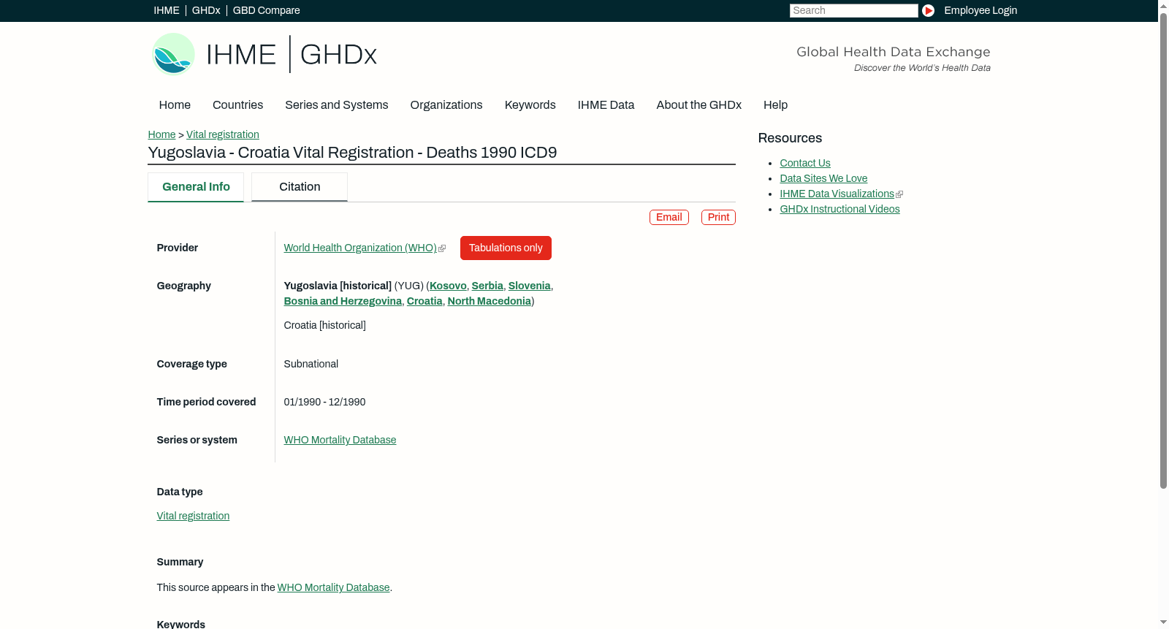Image resolution: width=1169 pixels, height=629 pixels.
Task: Click the IHME leaf logo icon
Action: tap(173, 54)
